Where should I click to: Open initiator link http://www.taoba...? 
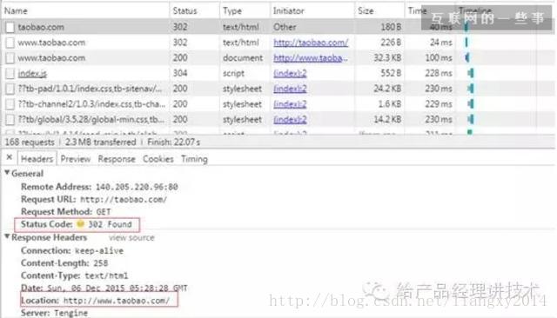pos(311,58)
